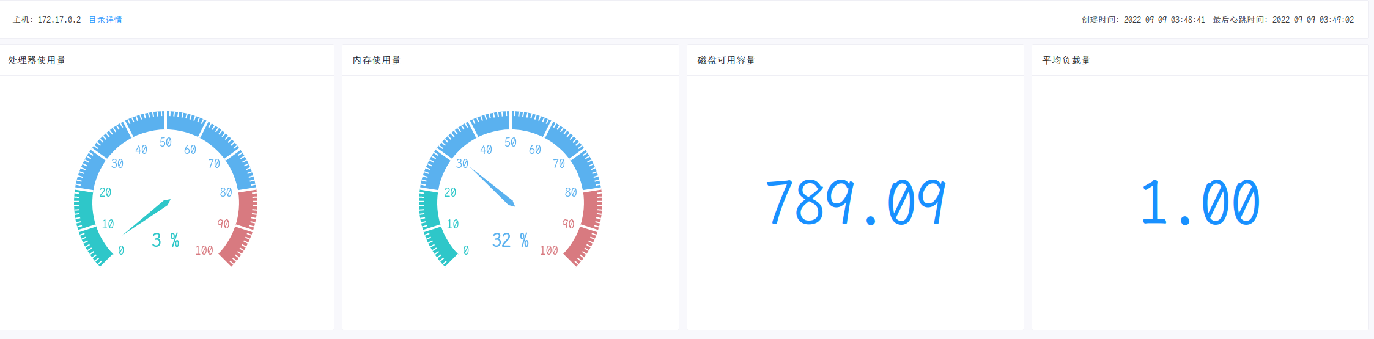This screenshot has height=339, width=1374.
Task: Click the 处理器使用量 panel title
Action: tap(37, 60)
